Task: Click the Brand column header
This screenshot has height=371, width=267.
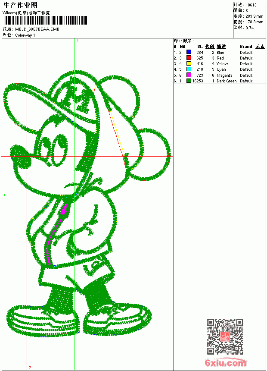Action: (x=246, y=47)
